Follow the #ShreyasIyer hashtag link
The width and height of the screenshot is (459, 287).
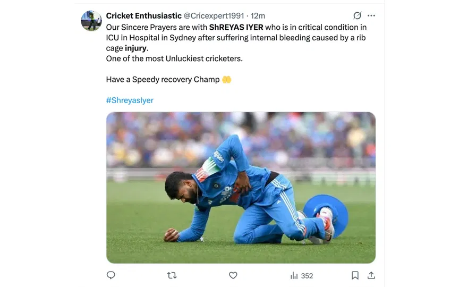point(130,100)
